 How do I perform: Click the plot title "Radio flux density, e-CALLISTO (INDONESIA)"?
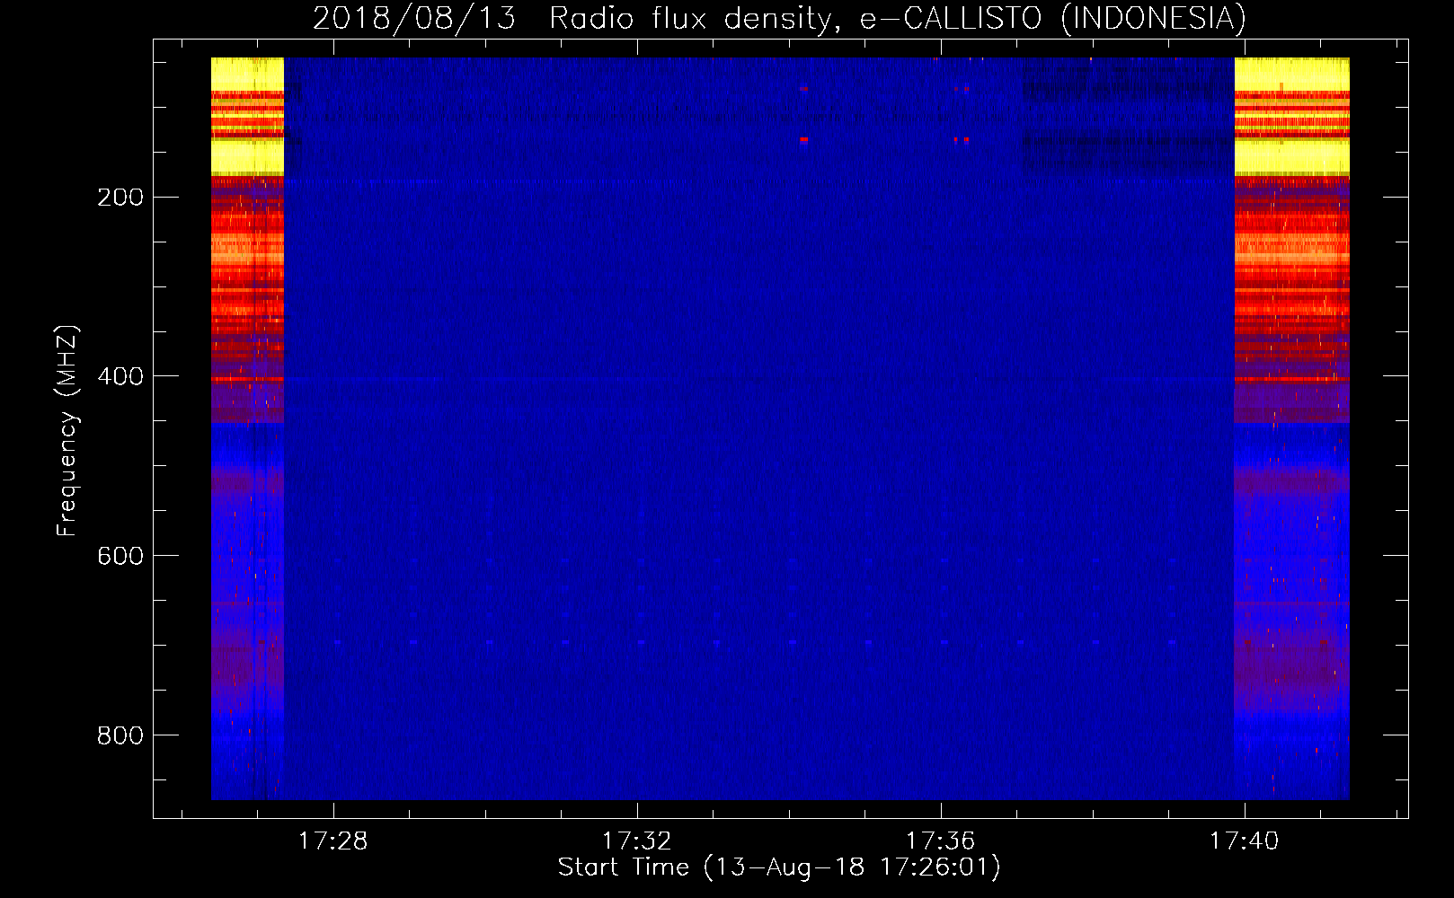[x=898, y=18]
